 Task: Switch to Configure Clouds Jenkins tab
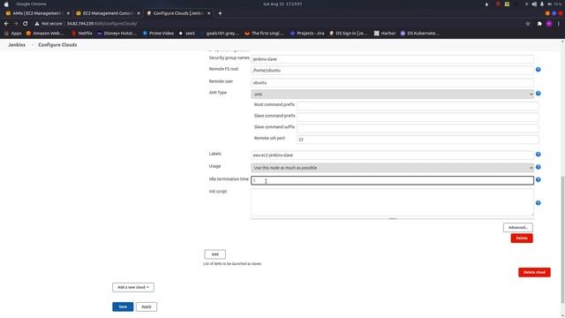(178, 13)
